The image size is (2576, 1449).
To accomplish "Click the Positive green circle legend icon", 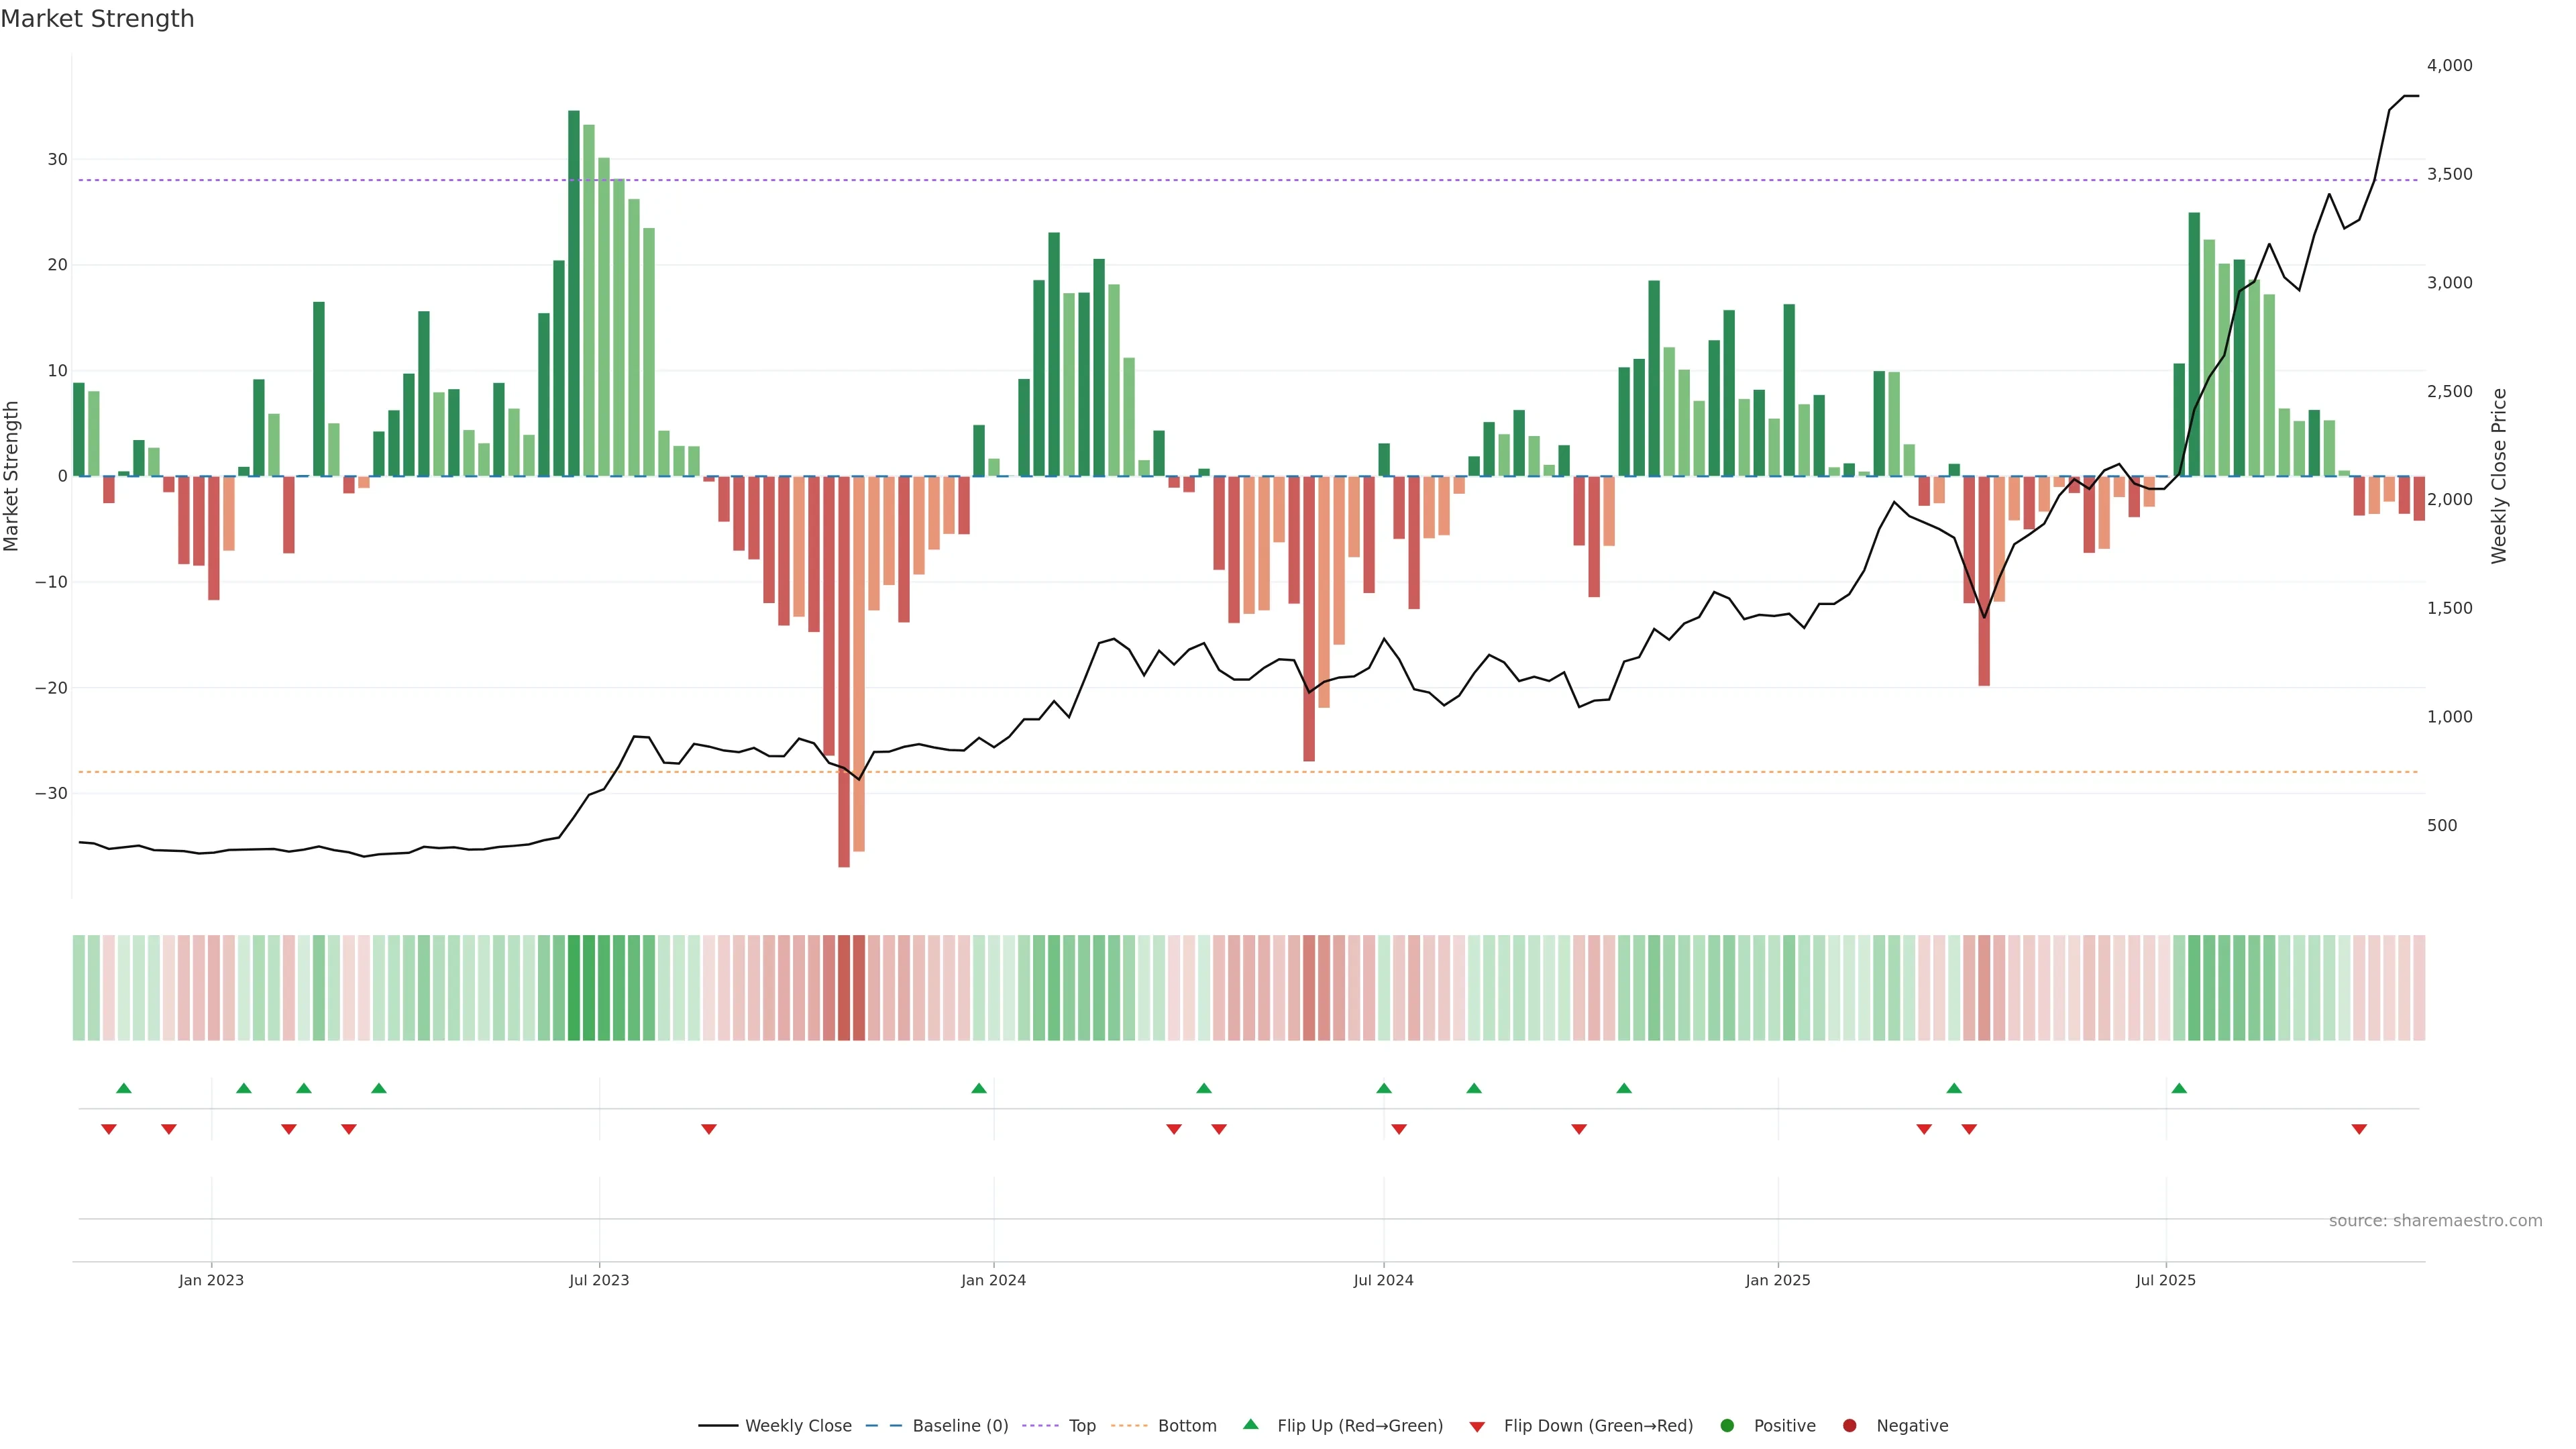I will pos(1727,1425).
